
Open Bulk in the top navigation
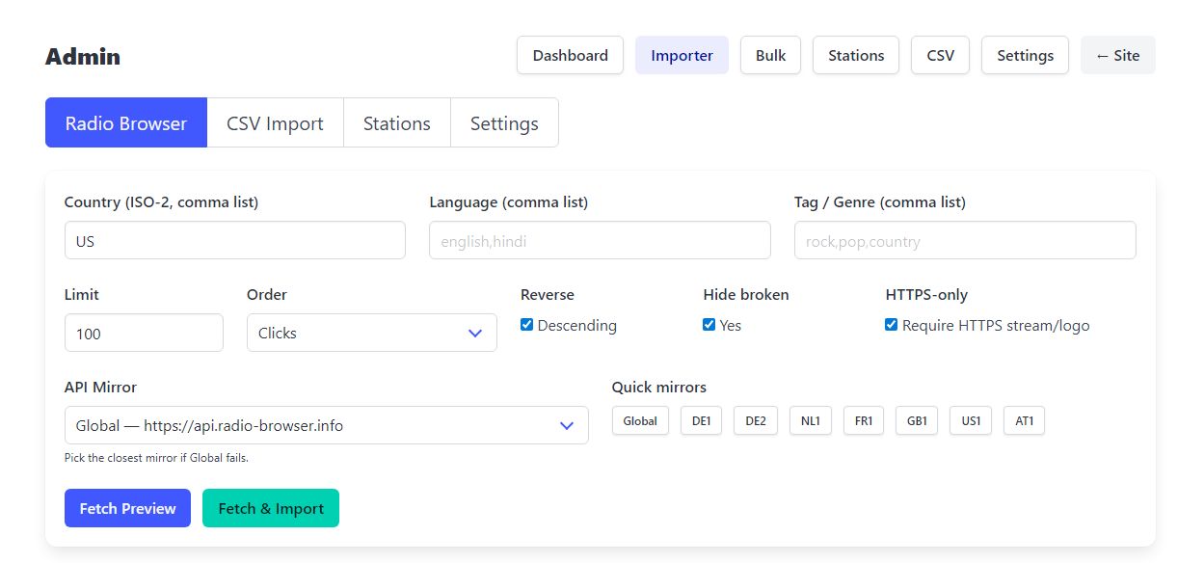(770, 55)
